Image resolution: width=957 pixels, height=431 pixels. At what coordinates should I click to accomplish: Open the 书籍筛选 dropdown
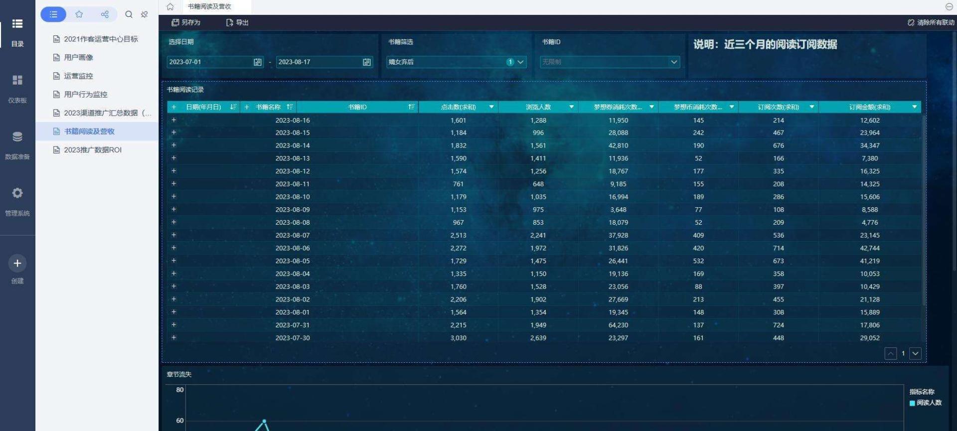click(x=520, y=62)
